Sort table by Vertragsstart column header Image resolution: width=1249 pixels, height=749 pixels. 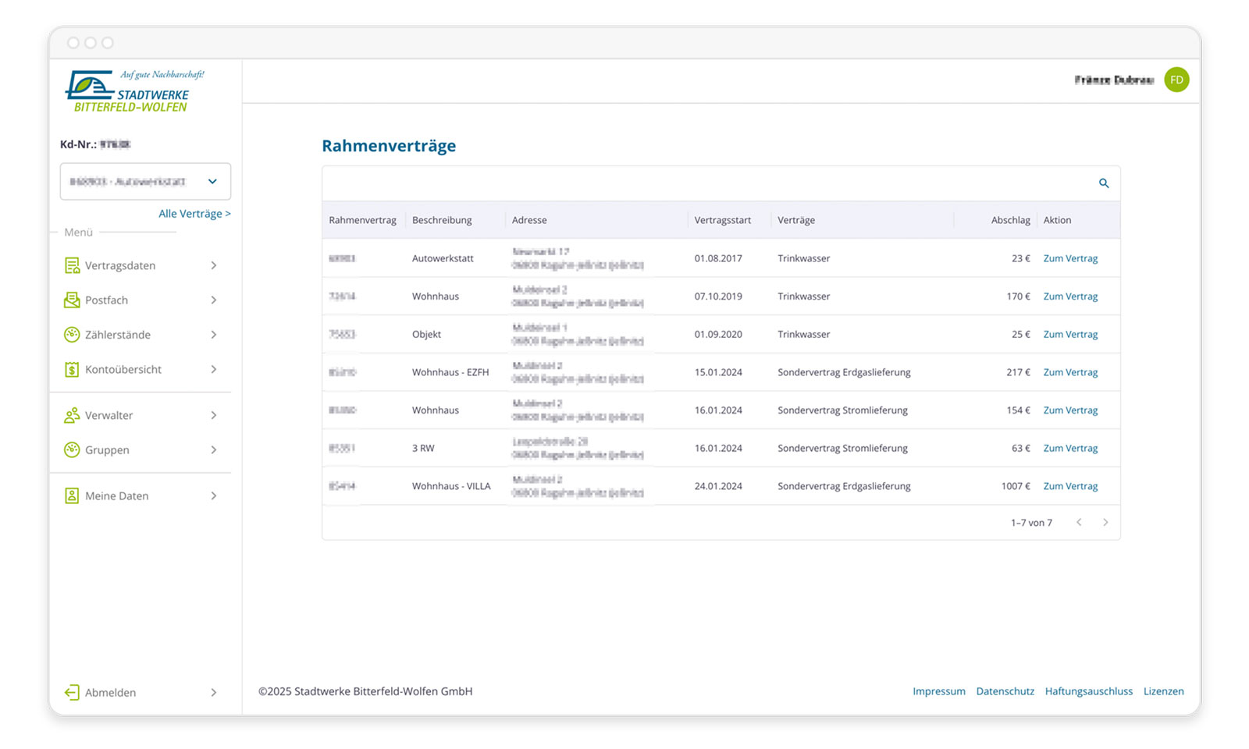722,221
